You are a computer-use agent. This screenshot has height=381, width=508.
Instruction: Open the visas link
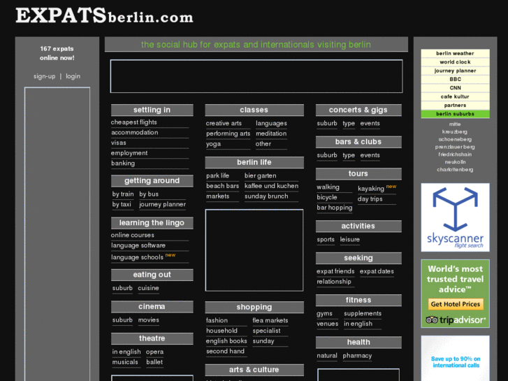119,143
